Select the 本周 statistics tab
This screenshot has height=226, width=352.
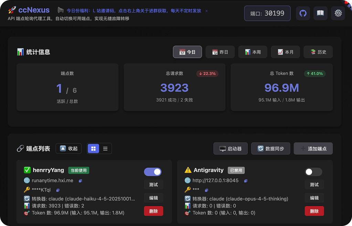click(253, 52)
